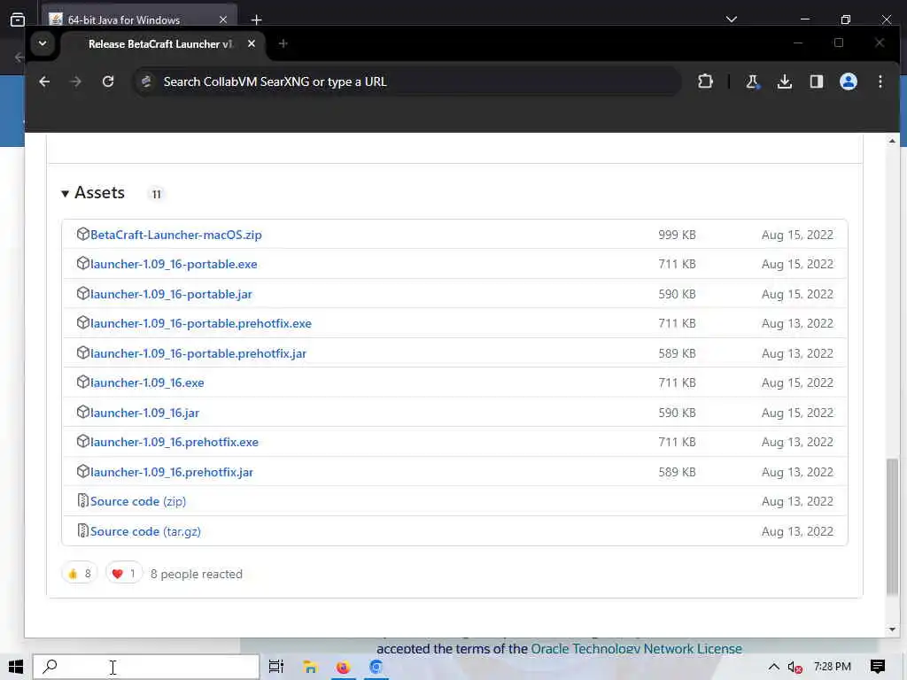The height and width of the screenshot is (680, 907).
Task: Open the 7:28 PM clock
Action: [833, 667]
